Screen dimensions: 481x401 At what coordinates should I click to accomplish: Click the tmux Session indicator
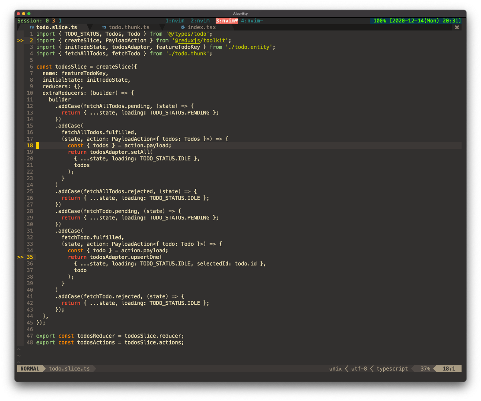click(39, 21)
